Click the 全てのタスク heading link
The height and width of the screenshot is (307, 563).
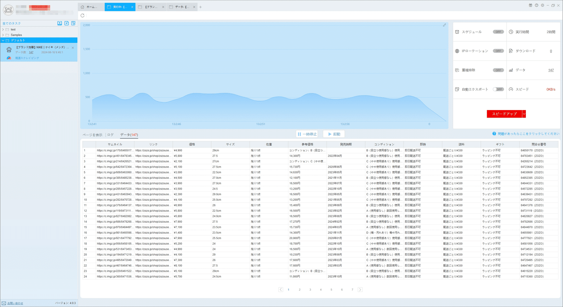(12, 23)
